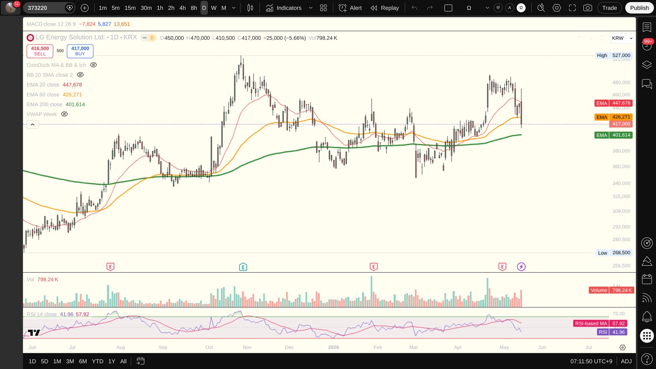Open the object tree layers icon
656x369 pixels.
click(x=647, y=65)
